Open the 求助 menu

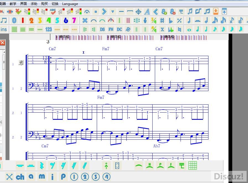(x=34, y=4)
